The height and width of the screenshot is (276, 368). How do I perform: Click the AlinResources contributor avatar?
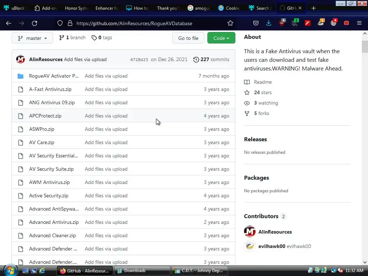click(x=249, y=232)
